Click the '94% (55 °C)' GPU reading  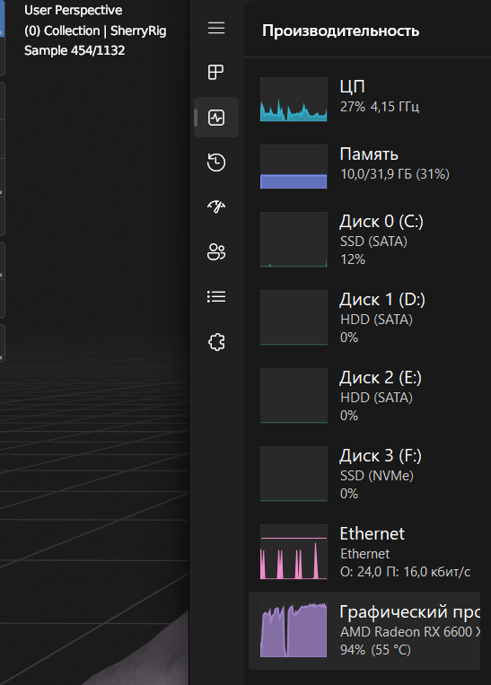pyautogui.click(x=376, y=650)
